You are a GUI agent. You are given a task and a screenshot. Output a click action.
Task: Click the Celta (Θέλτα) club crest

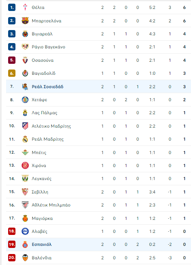25,7
